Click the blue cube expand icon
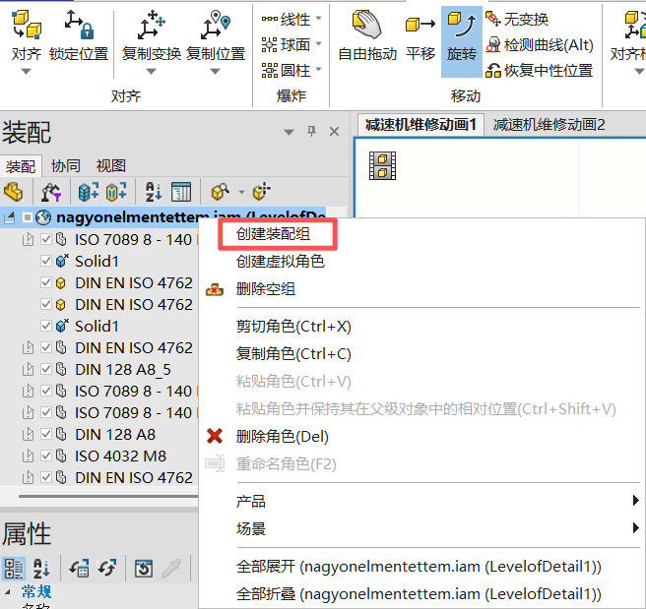Viewport: 646px width, 609px height. pyautogui.click(x=89, y=192)
